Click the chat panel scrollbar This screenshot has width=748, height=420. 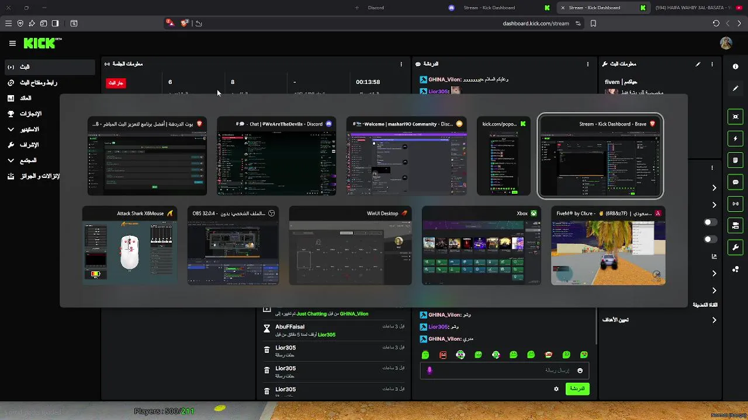click(595, 327)
